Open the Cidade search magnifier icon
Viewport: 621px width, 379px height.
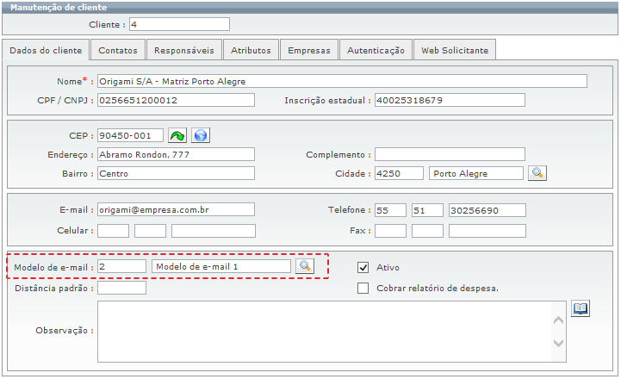(537, 173)
